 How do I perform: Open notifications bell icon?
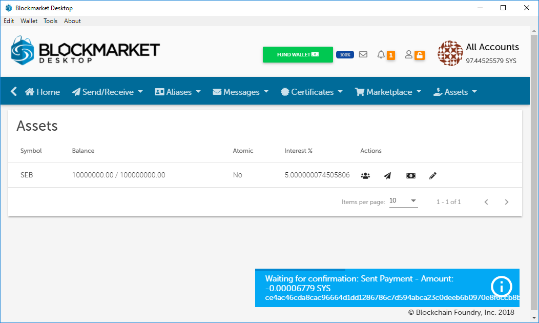click(381, 55)
